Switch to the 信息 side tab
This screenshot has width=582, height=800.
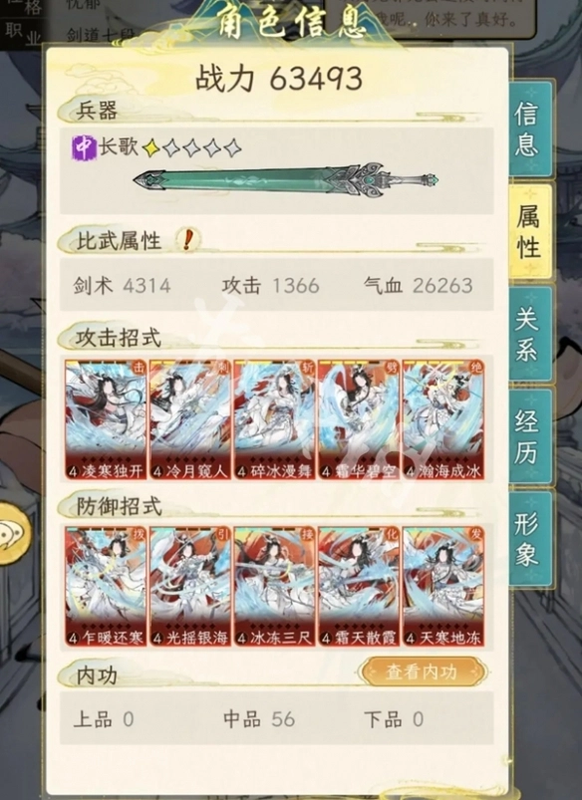(530, 129)
